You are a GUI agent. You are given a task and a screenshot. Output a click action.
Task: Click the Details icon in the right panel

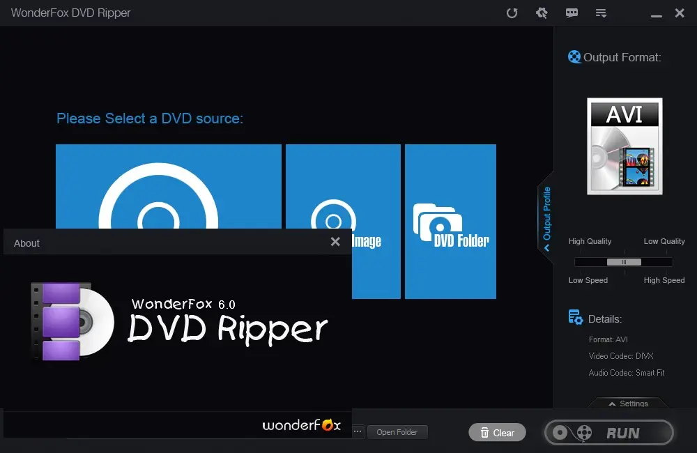pos(576,317)
